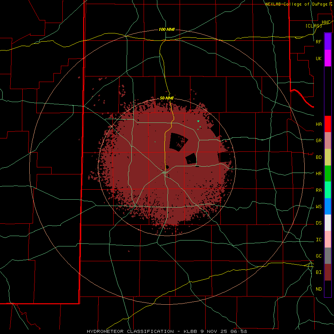Click the 06:58 timestamp
This screenshot has width=334, height=334.
(x=239, y=331)
